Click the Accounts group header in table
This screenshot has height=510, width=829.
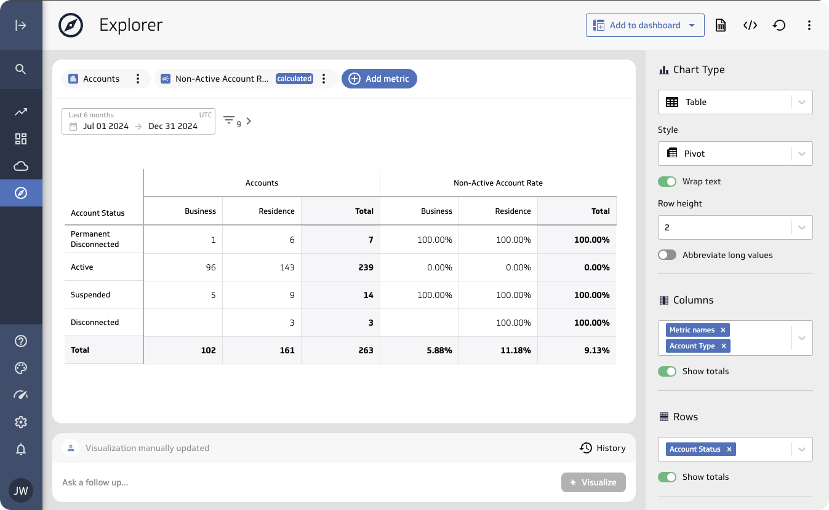click(262, 183)
